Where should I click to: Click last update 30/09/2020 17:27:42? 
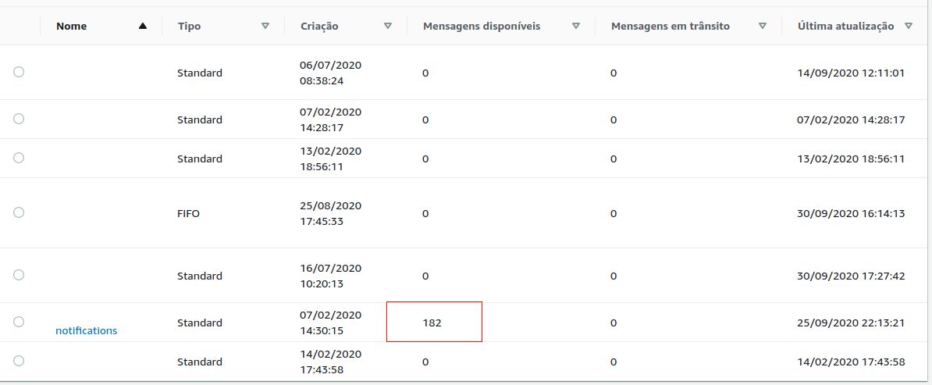tap(851, 276)
